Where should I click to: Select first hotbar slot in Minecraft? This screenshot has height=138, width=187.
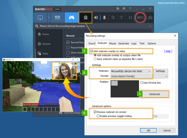25,109
